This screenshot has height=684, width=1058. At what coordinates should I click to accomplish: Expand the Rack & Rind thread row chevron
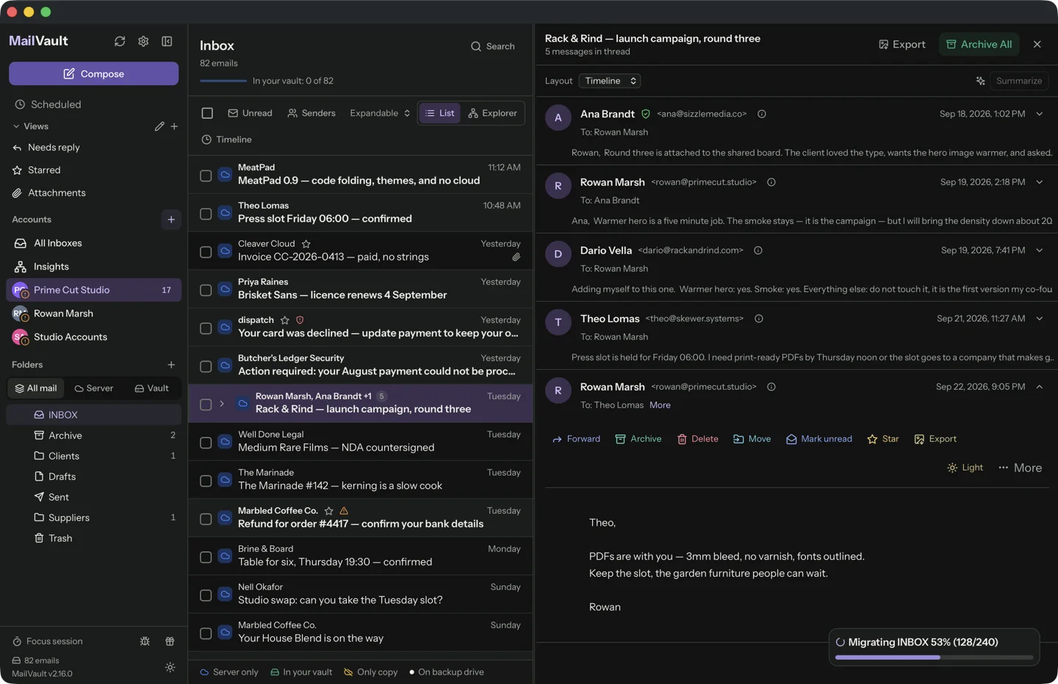click(222, 404)
